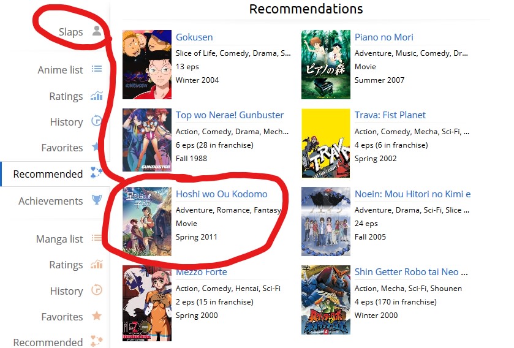514x348 pixels.
Task: Click the manga Ratings chart icon
Action: (96, 264)
